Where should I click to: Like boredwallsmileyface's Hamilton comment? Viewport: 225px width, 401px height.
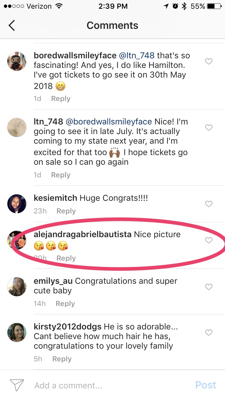coord(208,62)
